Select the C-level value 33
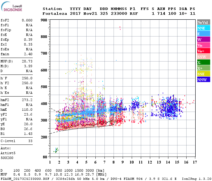This screenshot has width=212, height=181. click(x=30, y=141)
